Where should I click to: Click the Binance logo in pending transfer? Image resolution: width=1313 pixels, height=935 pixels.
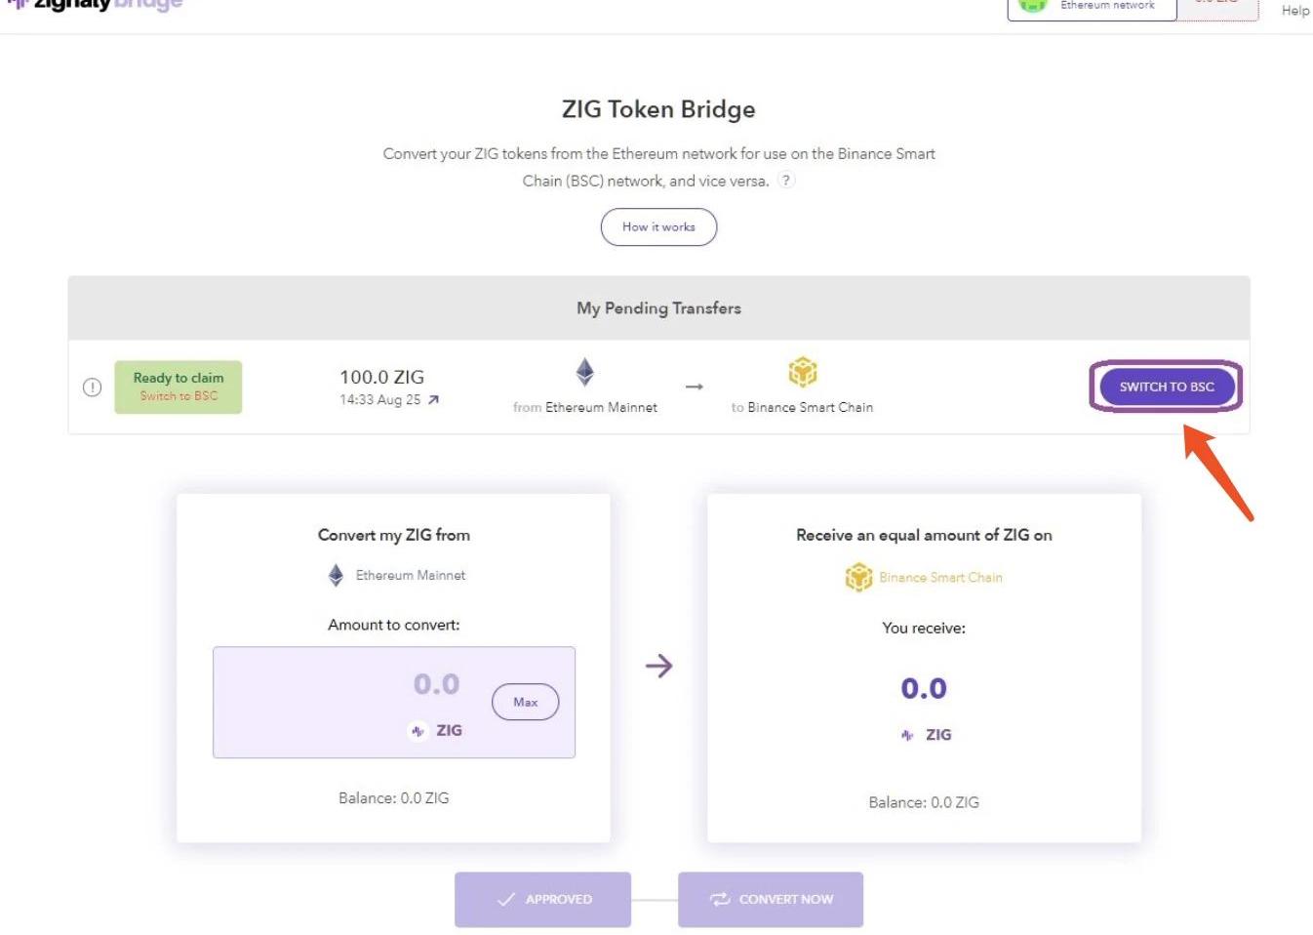(x=802, y=372)
